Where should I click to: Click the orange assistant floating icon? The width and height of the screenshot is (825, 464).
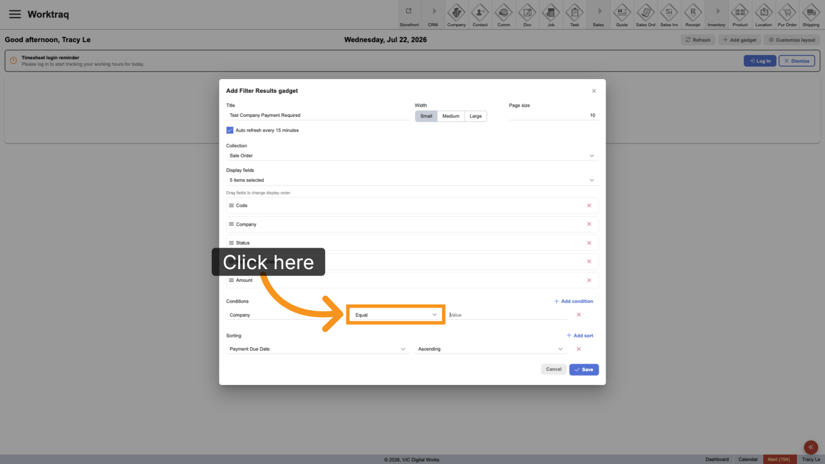[811, 447]
